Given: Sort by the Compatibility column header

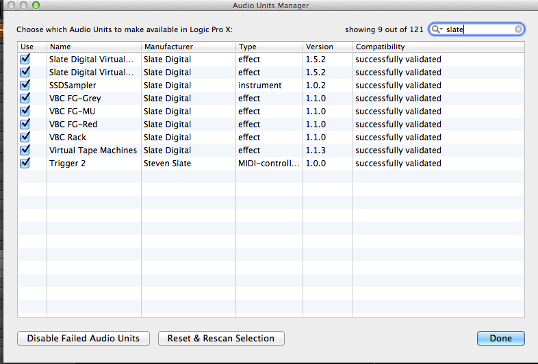Looking at the screenshot, I should [439, 47].
